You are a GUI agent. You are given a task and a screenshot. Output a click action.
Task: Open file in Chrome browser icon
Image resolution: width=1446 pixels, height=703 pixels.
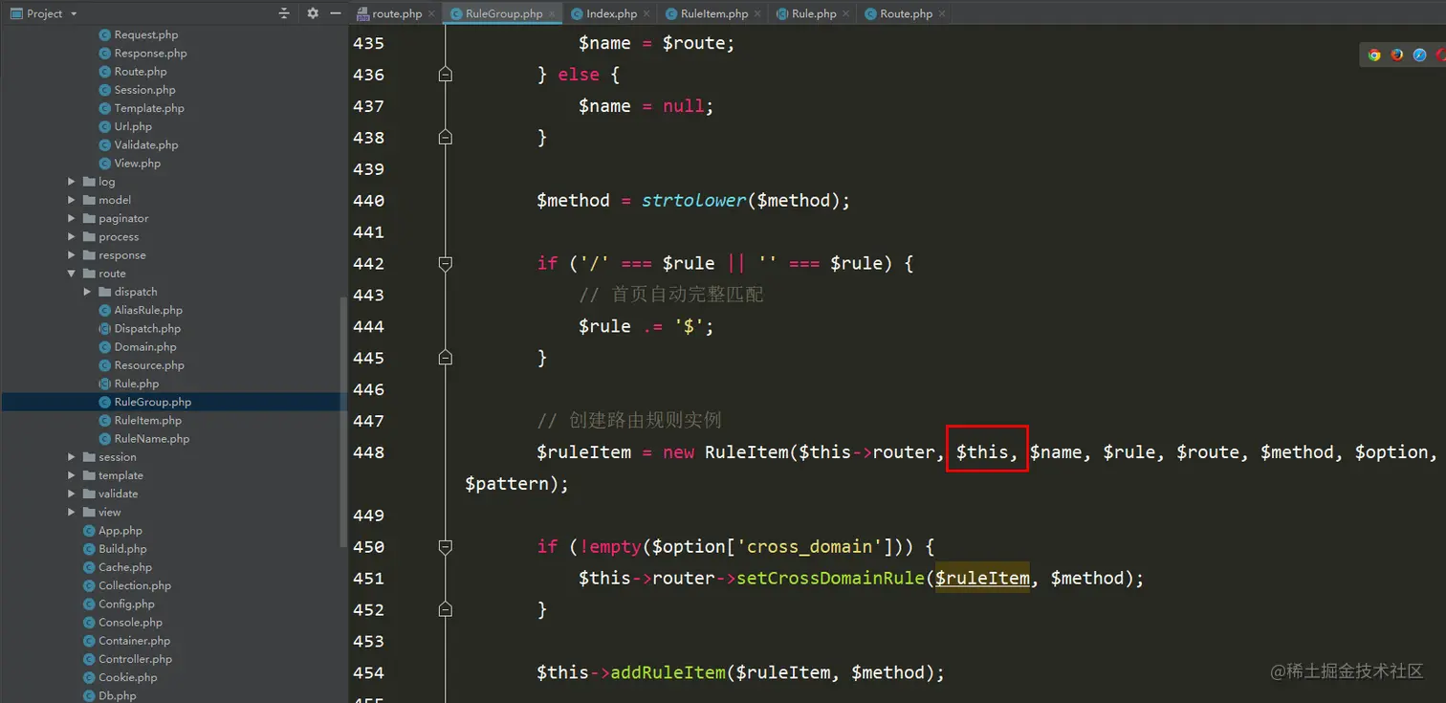[1374, 55]
